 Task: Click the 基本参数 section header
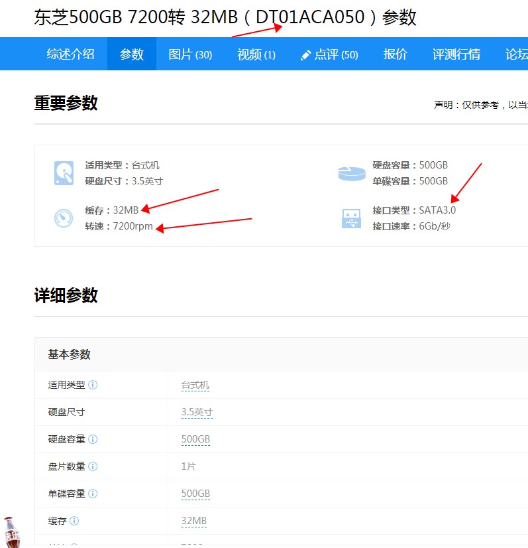(x=69, y=354)
